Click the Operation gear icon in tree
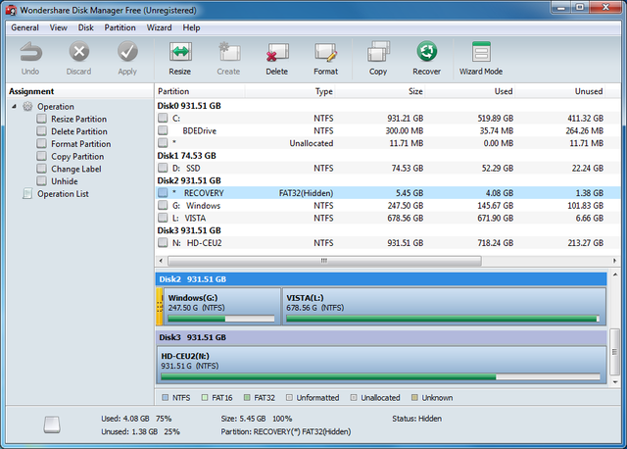The height and width of the screenshot is (449, 627). [27, 107]
